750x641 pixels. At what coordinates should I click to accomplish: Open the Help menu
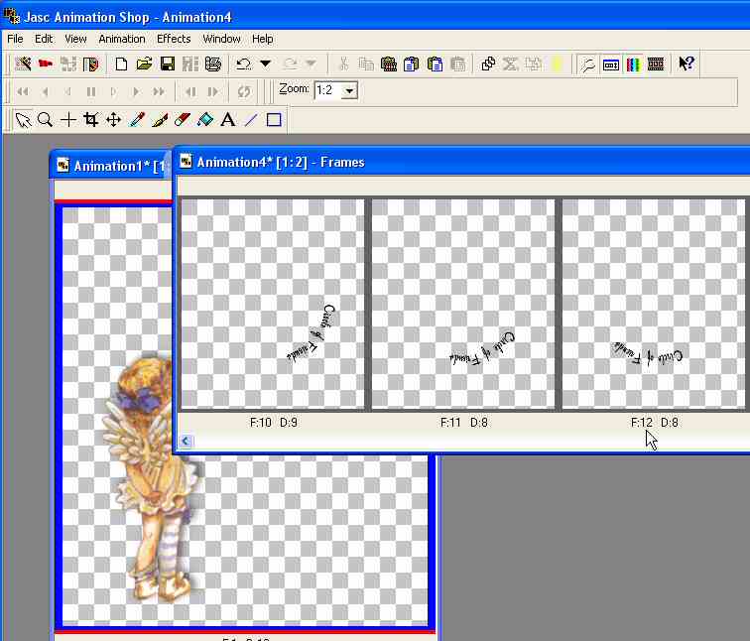tap(263, 39)
